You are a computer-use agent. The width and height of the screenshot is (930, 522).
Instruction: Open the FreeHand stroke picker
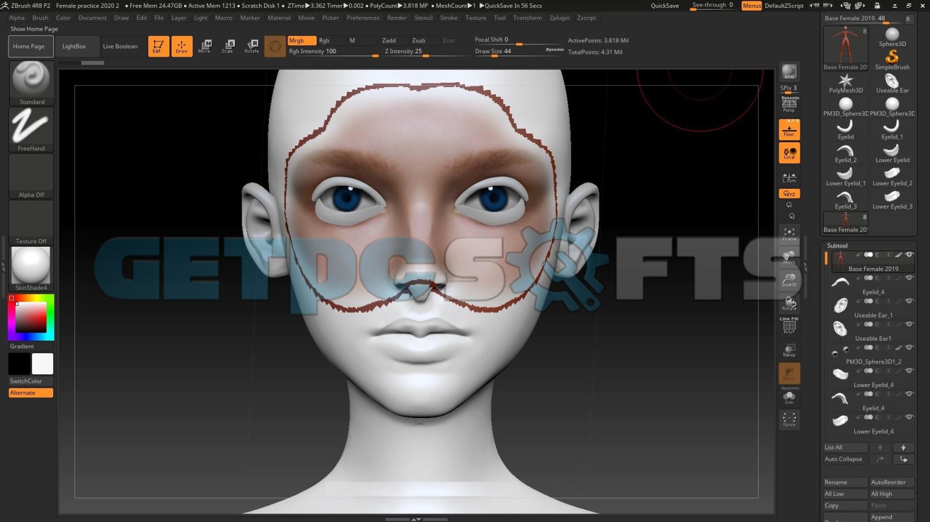pos(31,129)
